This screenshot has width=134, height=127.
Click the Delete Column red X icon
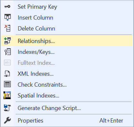[x=7, y=28]
